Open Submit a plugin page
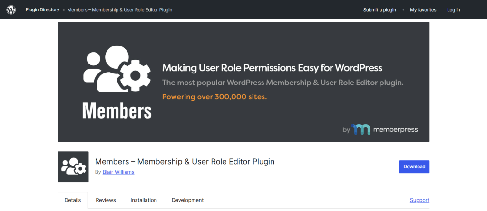487x211 pixels. tap(380, 10)
